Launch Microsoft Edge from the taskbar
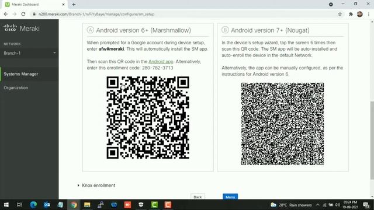Viewport: 374px width, 210px height. pyautogui.click(x=33, y=205)
